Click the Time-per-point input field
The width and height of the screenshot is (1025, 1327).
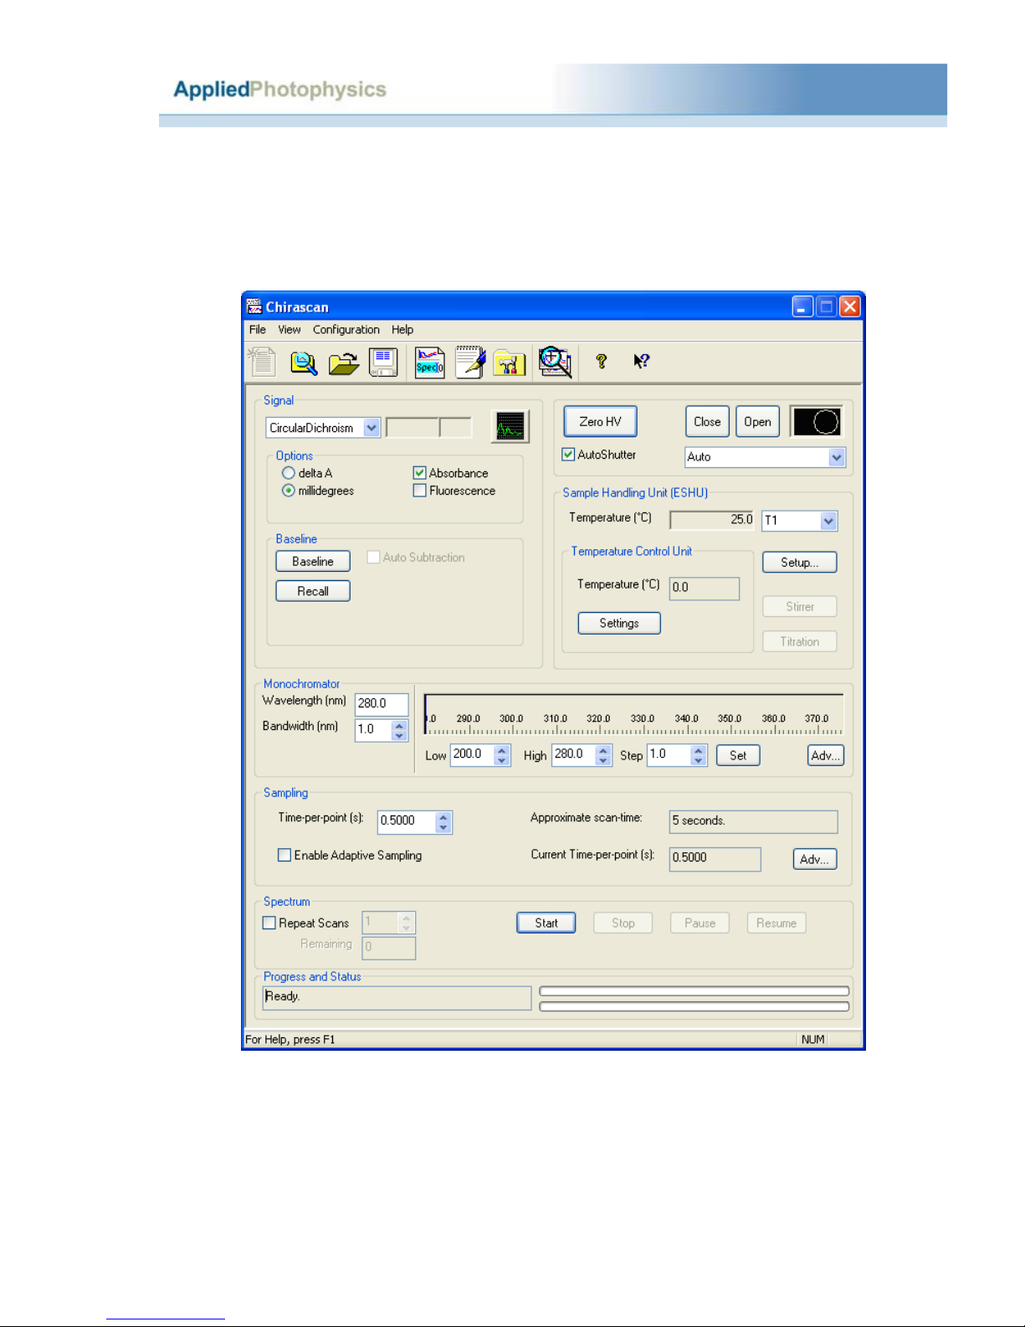pyautogui.click(x=407, y=821)
